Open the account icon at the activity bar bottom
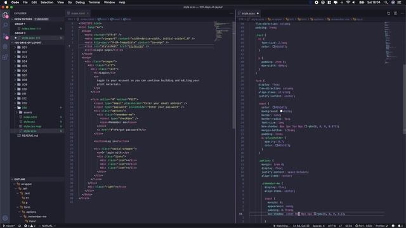The image size is (406, 228). point(5,218)
